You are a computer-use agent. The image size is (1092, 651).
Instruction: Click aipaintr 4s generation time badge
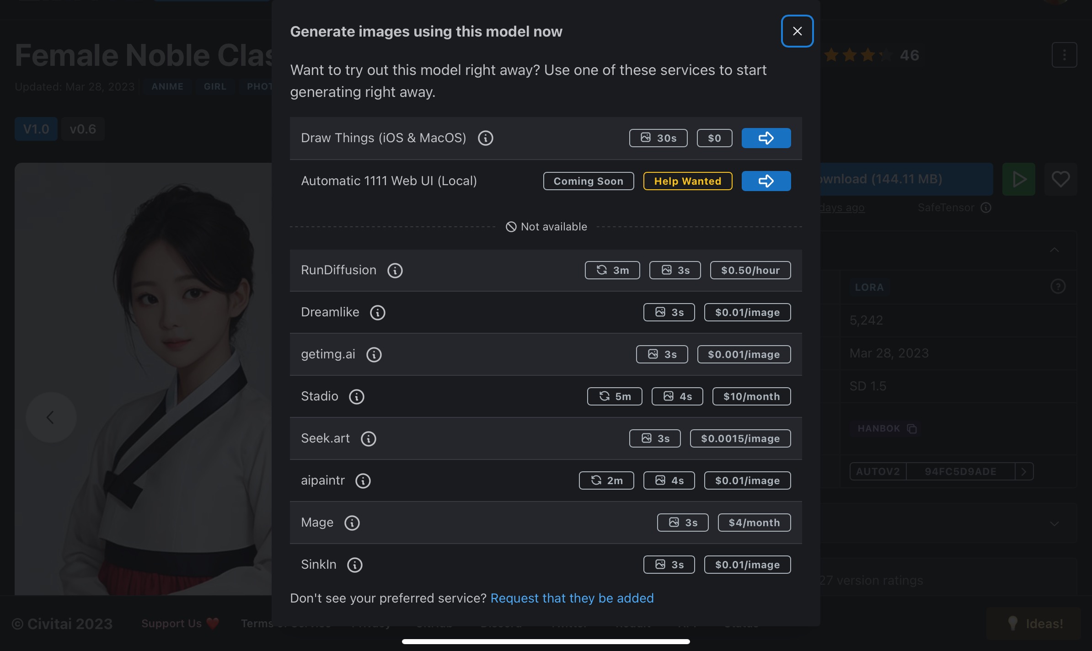tap(669, 480)
